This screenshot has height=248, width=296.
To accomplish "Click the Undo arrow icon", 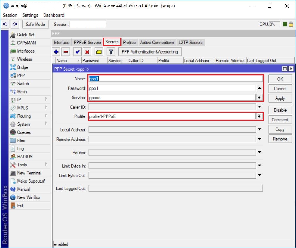I will (x=5, y=24).
